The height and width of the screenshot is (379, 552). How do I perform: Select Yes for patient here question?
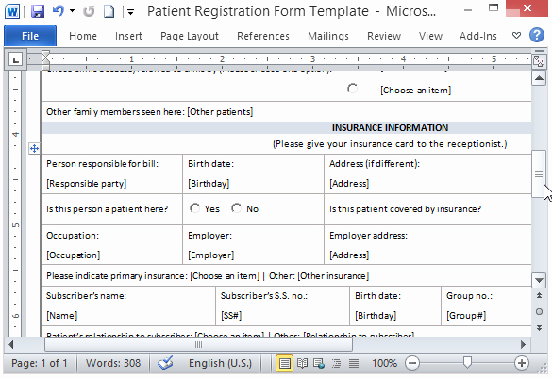pyautogui.click(x=194, y=208)
